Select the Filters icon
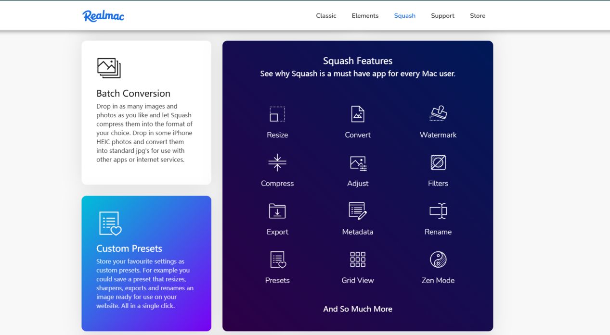 (438, 162)
